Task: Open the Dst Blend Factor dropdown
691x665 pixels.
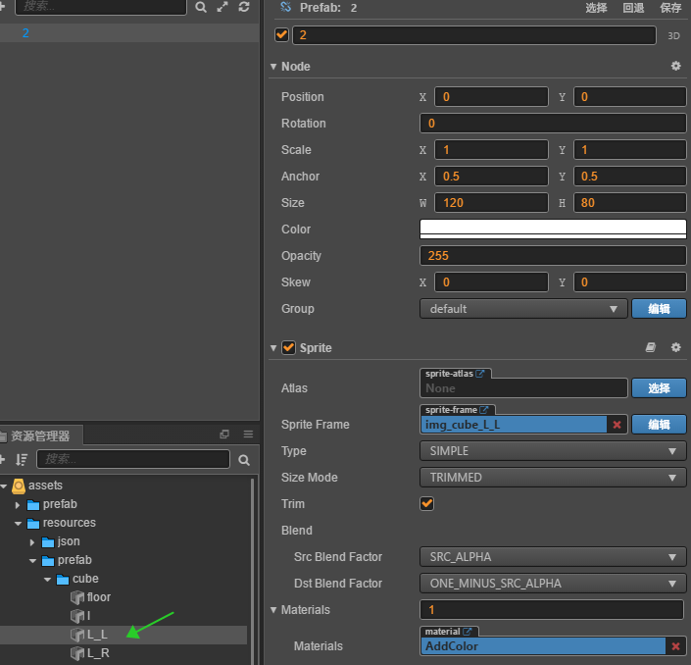Action: (553, 584)
